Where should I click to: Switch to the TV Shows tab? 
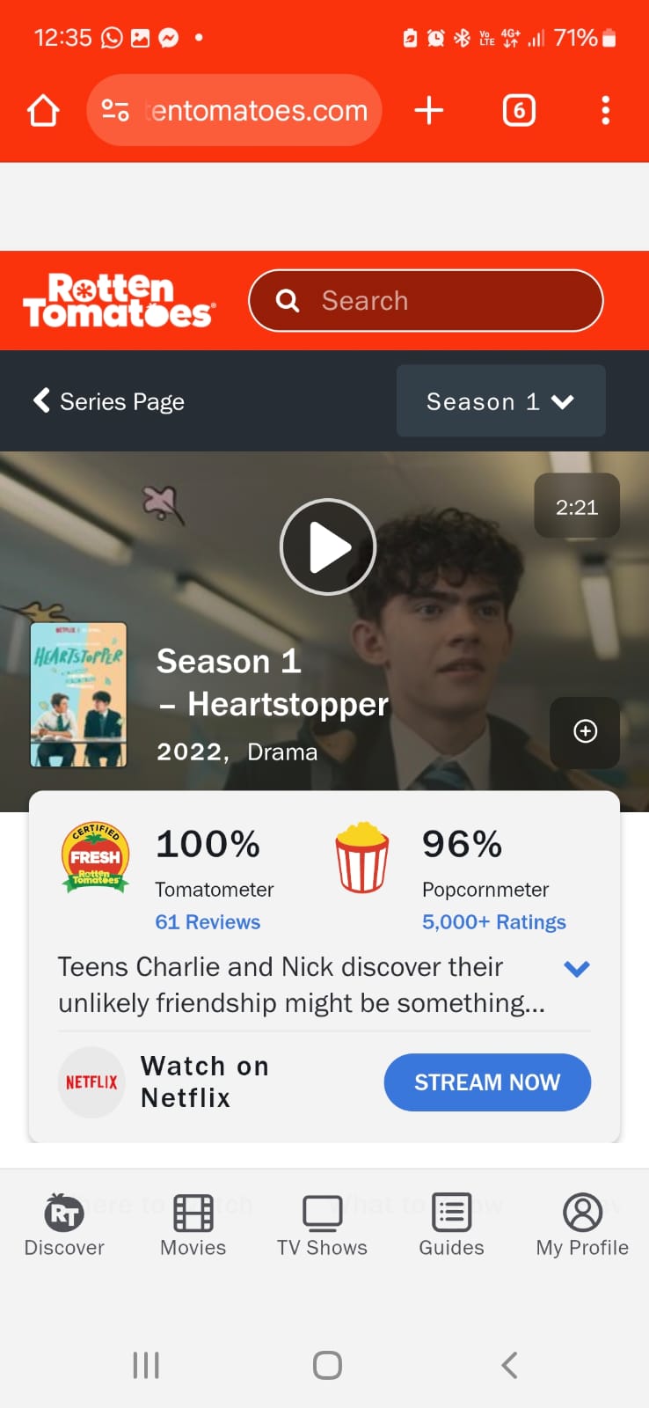pyautogui.click(x=322, y=1226)
